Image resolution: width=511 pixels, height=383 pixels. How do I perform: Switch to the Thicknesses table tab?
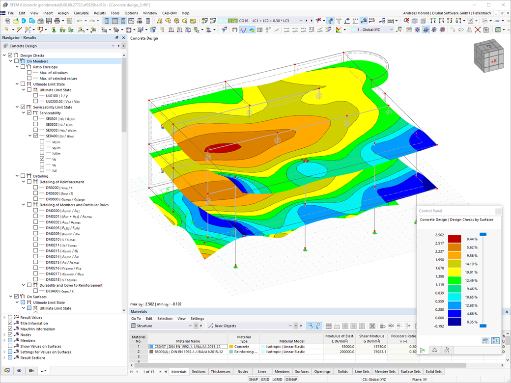click(x=221, y=372)
